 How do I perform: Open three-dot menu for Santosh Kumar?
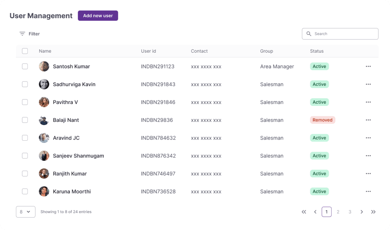368,66
